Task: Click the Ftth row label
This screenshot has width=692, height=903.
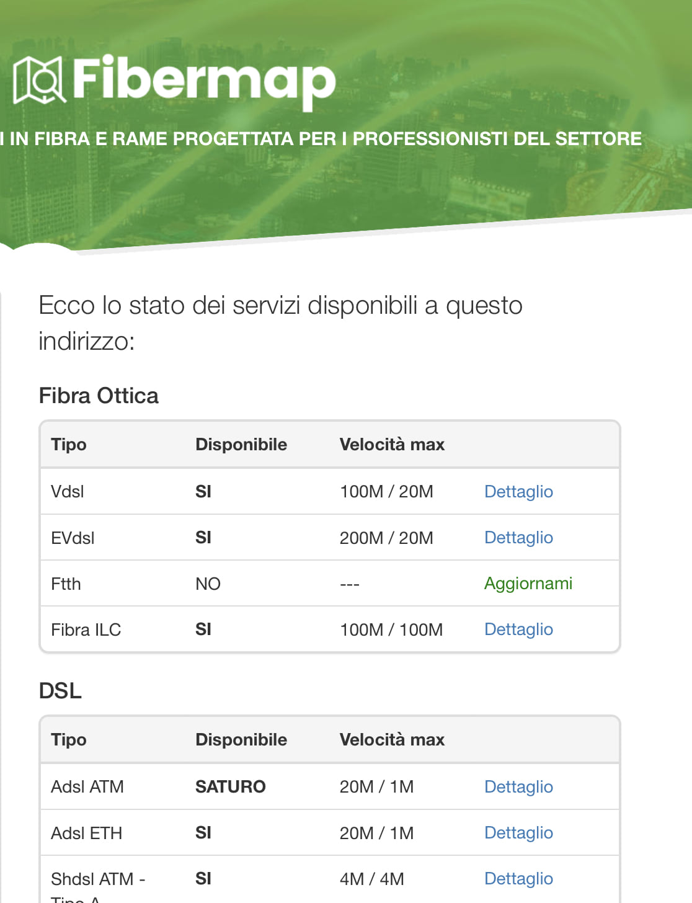Action: pos(66,584)
